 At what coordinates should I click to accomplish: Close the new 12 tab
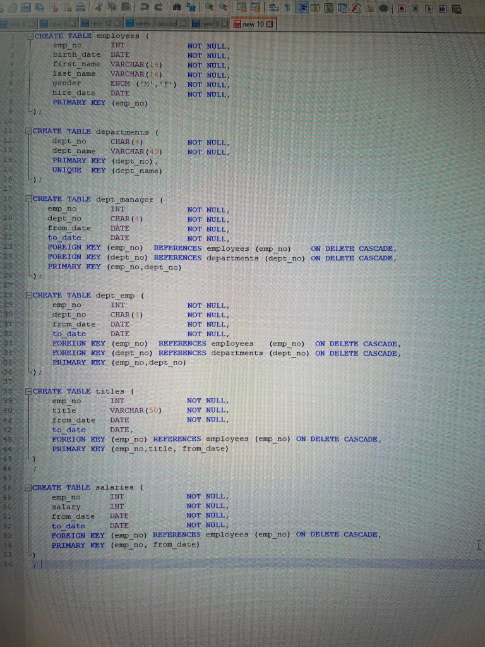[117, 23]
